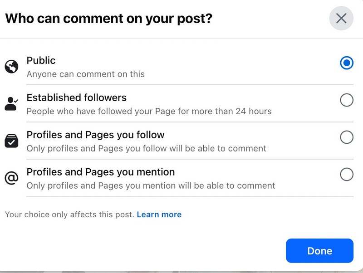The height and width of the screenshot is (273, 363).
Task: Pick the Profiles and Pages you mention radio
Action: pos(347,174)
